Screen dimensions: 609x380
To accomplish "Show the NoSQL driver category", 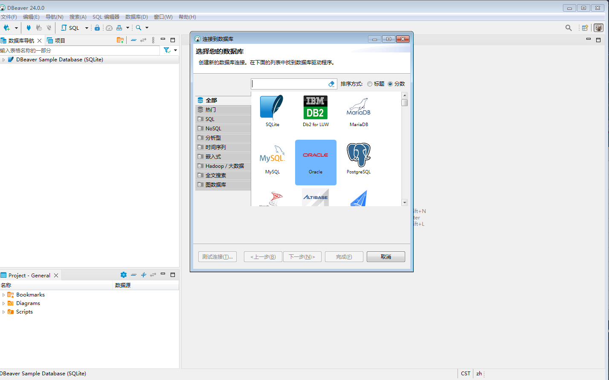I will [223, 129].
